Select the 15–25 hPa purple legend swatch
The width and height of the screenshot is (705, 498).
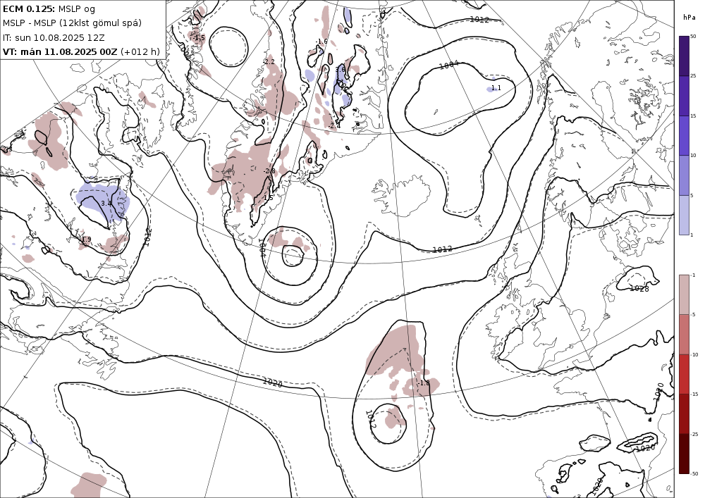684,96
